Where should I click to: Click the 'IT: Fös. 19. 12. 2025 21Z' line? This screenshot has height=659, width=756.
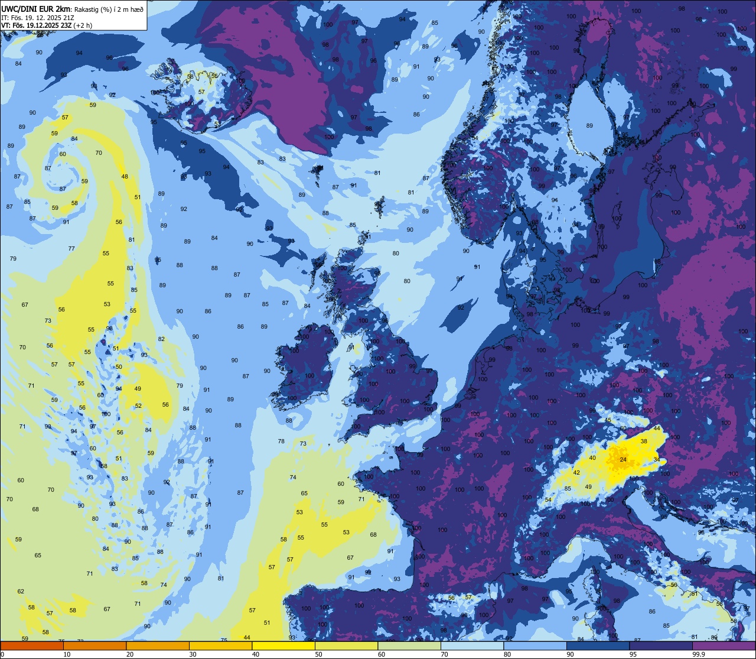(38, 18)
